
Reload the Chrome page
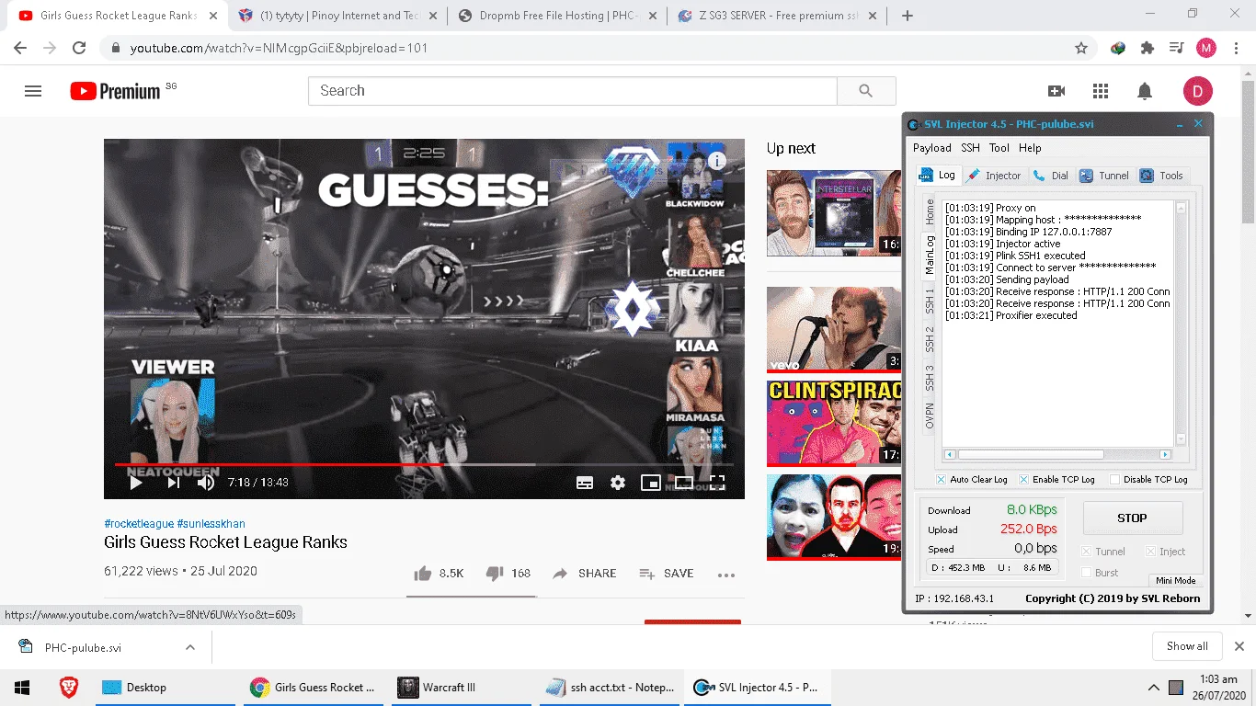click(79, 48)
